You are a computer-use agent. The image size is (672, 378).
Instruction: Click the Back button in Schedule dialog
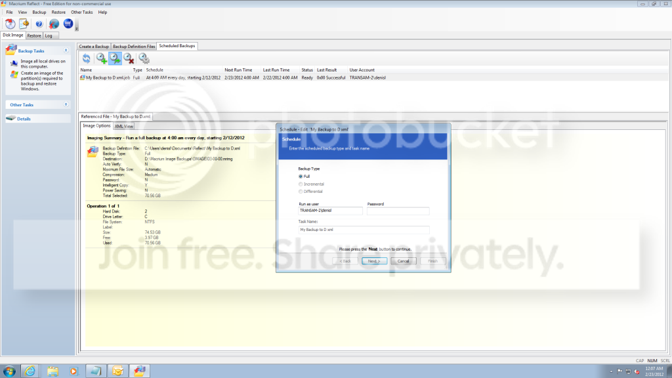(x=345, y=261)
